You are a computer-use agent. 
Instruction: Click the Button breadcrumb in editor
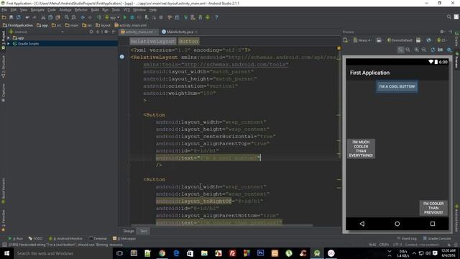[x=188, y=42]
